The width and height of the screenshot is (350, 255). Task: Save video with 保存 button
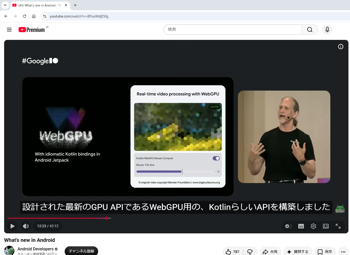pyautogui.click(x=325, y=252)
